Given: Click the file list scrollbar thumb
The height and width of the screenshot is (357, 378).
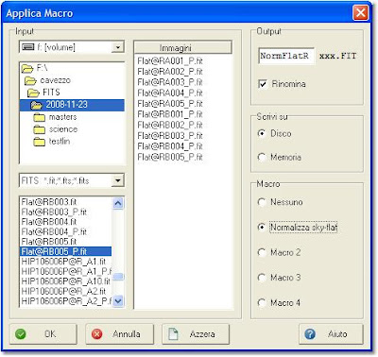Looking at the screenshot, I should pyautogui.click(x=118, y=277).
